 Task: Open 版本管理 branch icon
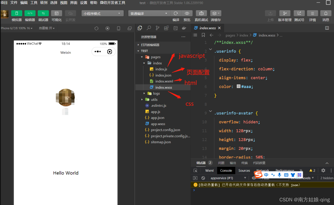tap(285, 13)
